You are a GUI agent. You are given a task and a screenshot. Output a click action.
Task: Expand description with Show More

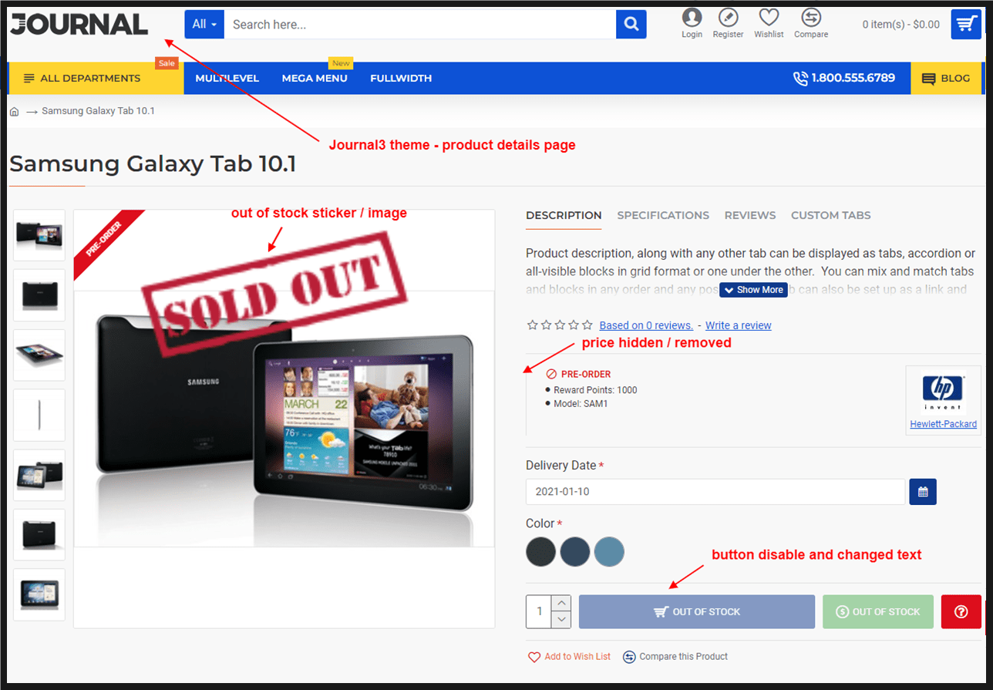[753, 290]
